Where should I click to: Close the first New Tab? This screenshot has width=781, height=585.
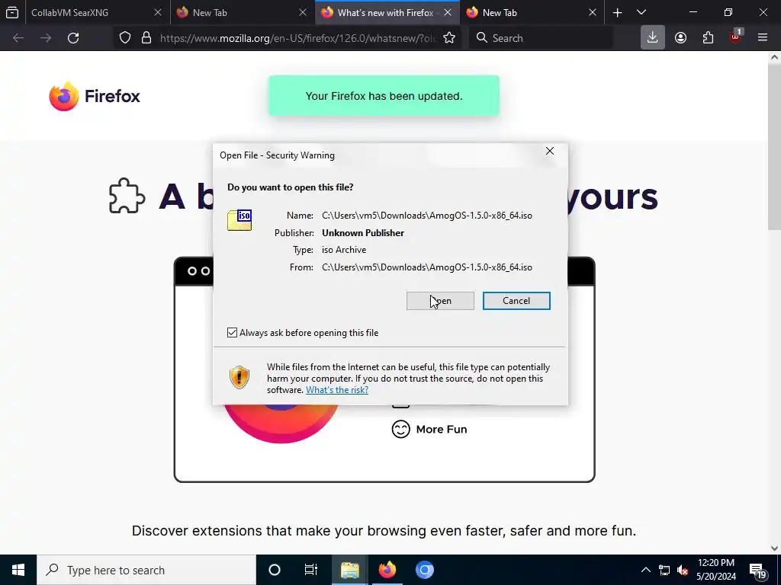coord(302,12)
